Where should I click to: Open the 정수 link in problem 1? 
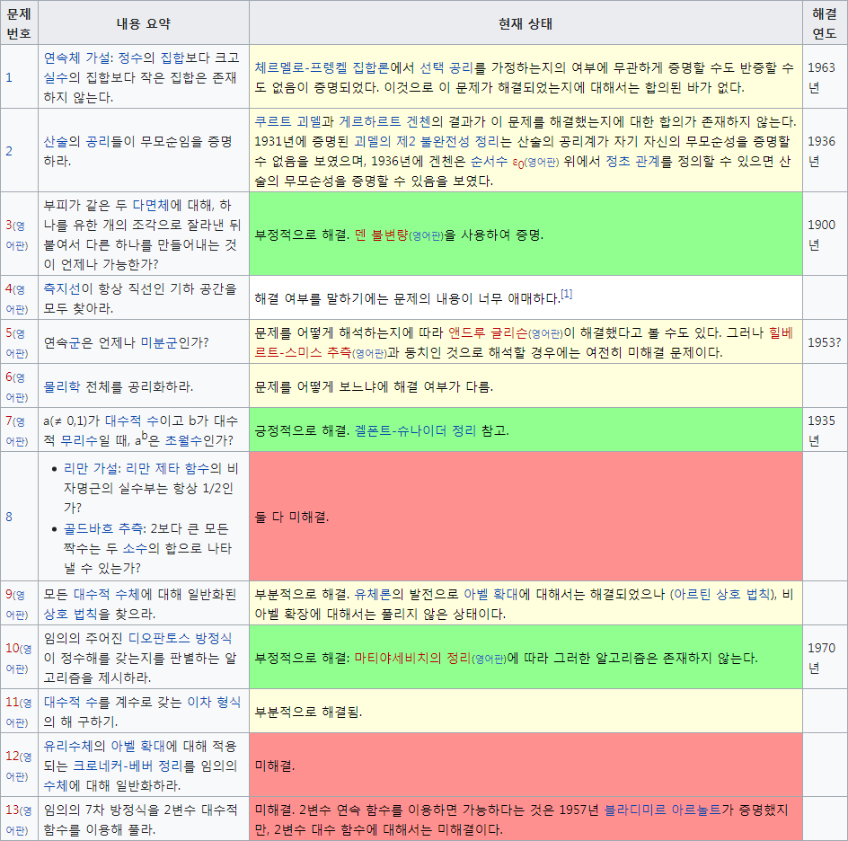tap(129, 58)
